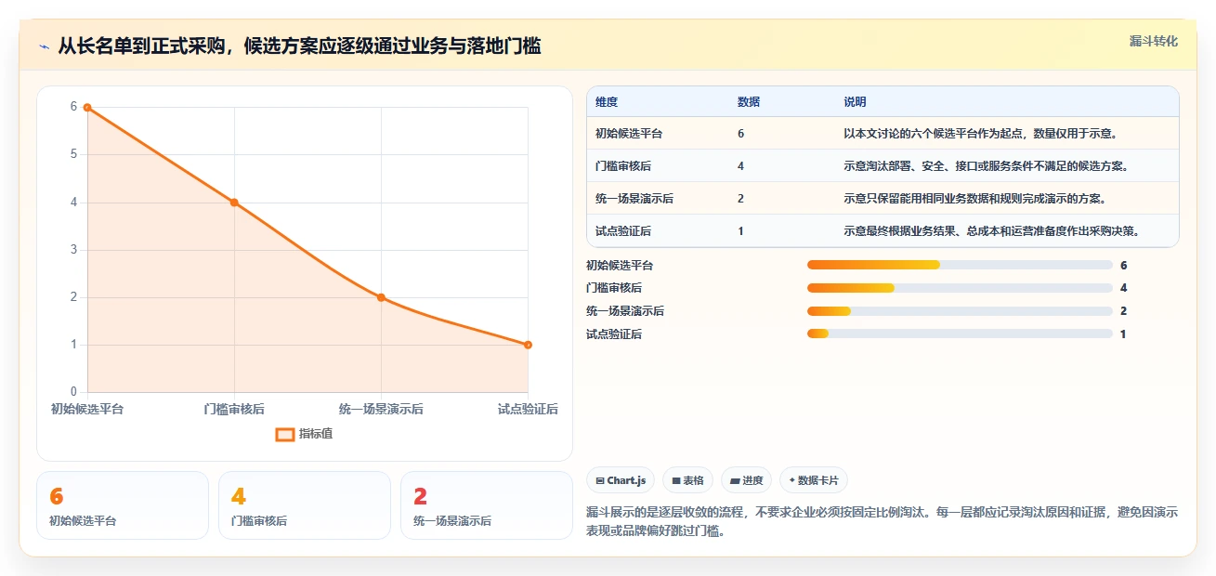This screenshot has width=1216, height=576.
Task: Click the 门槛审核后 progress bar
Action: click(x=960, y=288)
